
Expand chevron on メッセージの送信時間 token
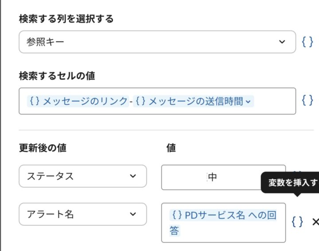249,102
